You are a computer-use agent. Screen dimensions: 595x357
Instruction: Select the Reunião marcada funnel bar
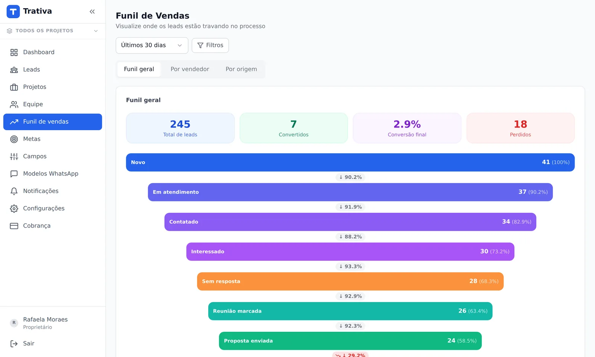(x=350, y=311)
